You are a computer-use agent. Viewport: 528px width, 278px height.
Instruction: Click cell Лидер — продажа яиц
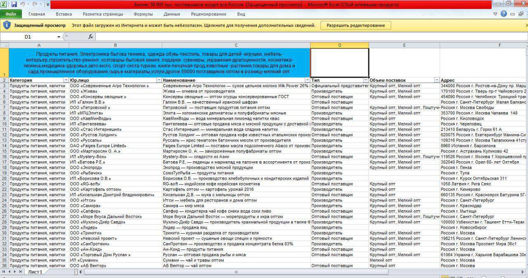[236, 227]
